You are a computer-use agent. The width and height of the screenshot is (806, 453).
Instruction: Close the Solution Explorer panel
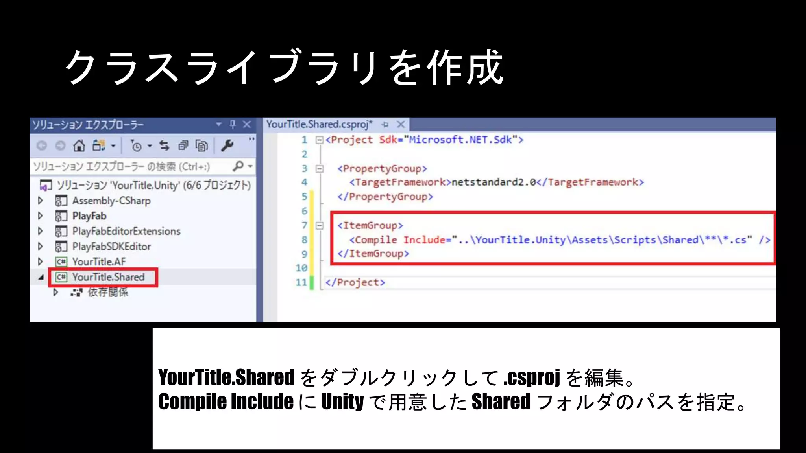tap(247, 125)
